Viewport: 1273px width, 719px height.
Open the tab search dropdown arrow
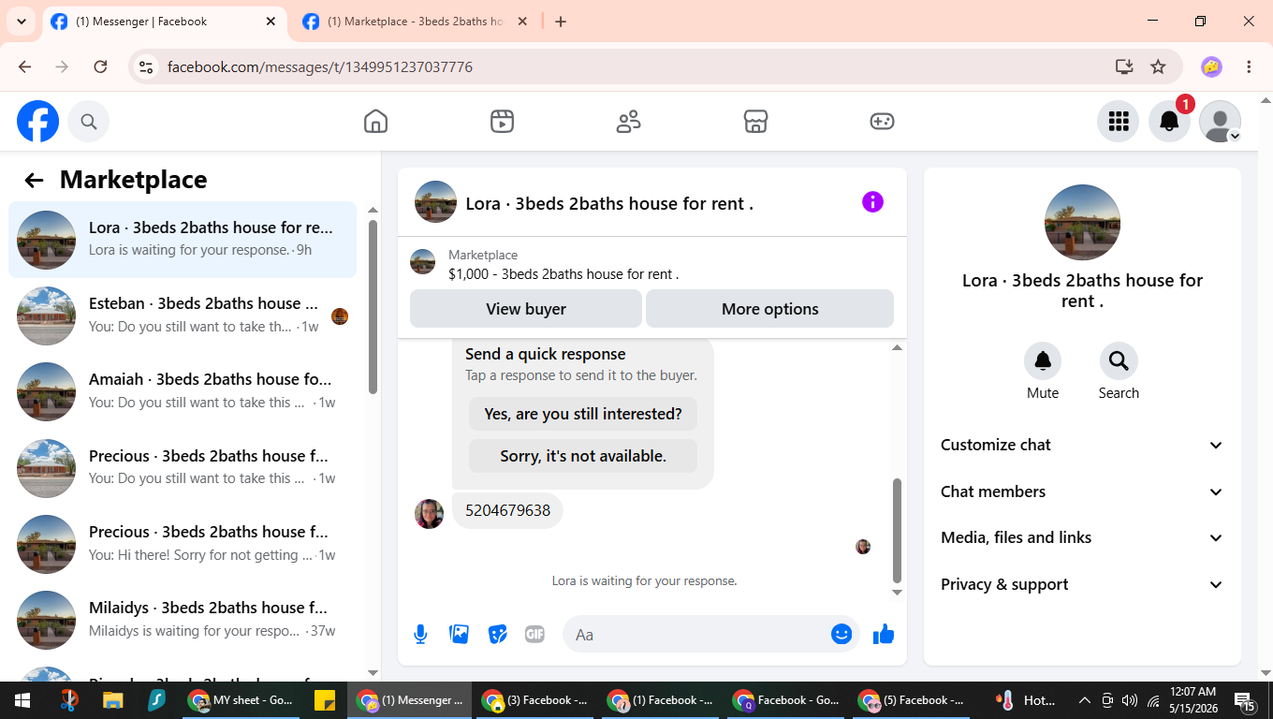(x=22, y=22)
